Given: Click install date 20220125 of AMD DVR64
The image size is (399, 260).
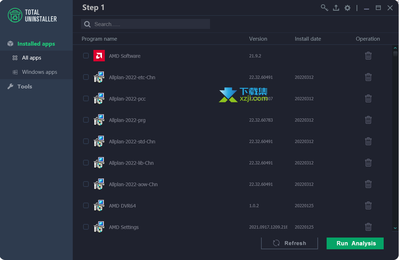Looking at the screenshot, I should [x=304, y=205].
